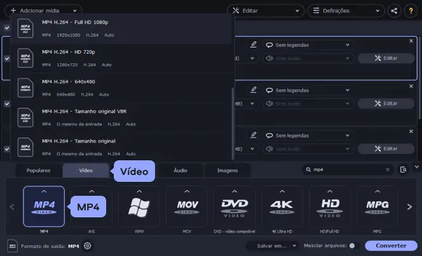Select the MPG video format icon
Viewport: 422px width, 256px height.
pyautogui.click(x=378, y=207)
